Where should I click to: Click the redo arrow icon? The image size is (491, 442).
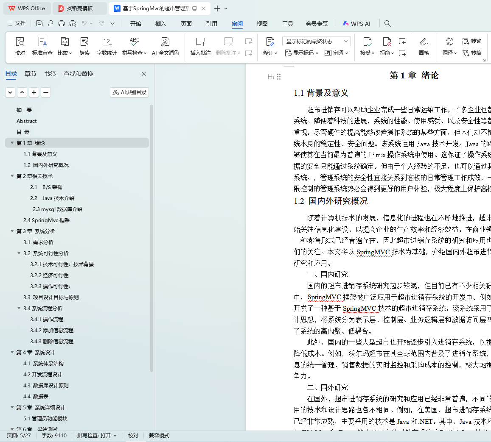[x=101, y=23]
